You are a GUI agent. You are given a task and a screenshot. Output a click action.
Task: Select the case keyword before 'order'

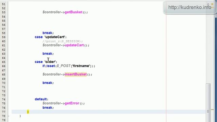click(39, 62)
